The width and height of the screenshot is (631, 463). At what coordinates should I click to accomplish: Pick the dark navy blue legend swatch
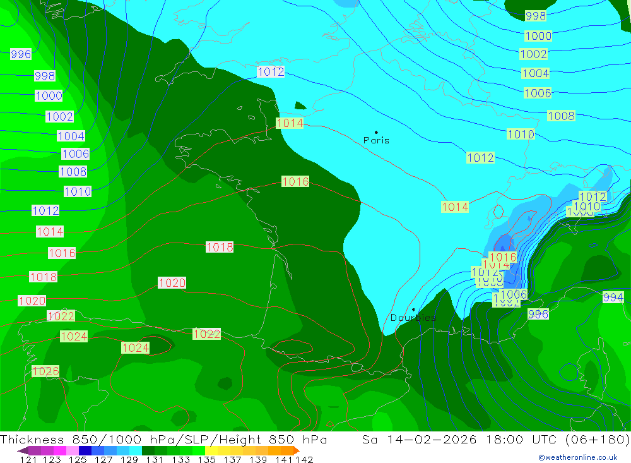(85, 450)
